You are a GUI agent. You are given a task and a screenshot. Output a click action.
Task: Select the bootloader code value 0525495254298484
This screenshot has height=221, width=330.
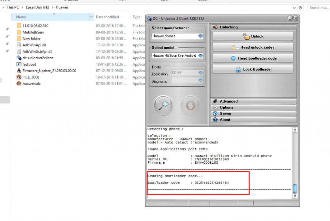pos(211,183)
